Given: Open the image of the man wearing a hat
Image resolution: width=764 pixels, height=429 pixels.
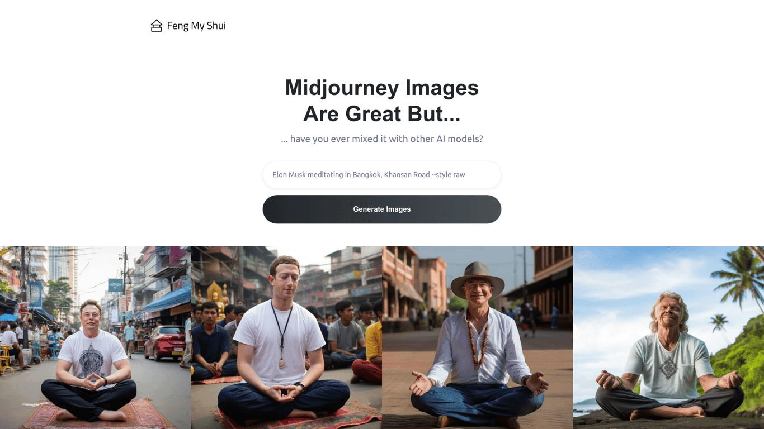Looking at the screenshot, I should tap(477, 337).
